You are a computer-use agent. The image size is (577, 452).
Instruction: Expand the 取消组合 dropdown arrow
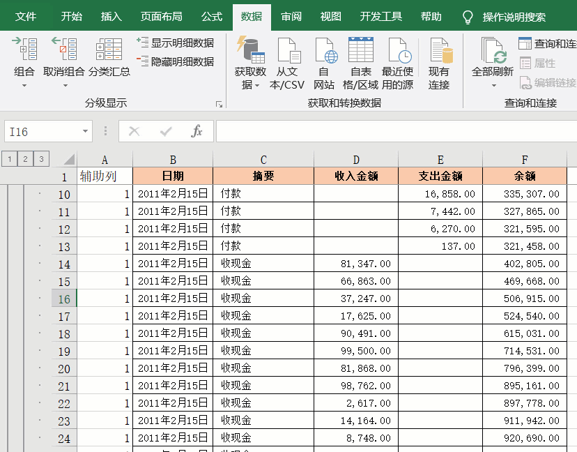point(65,86)
